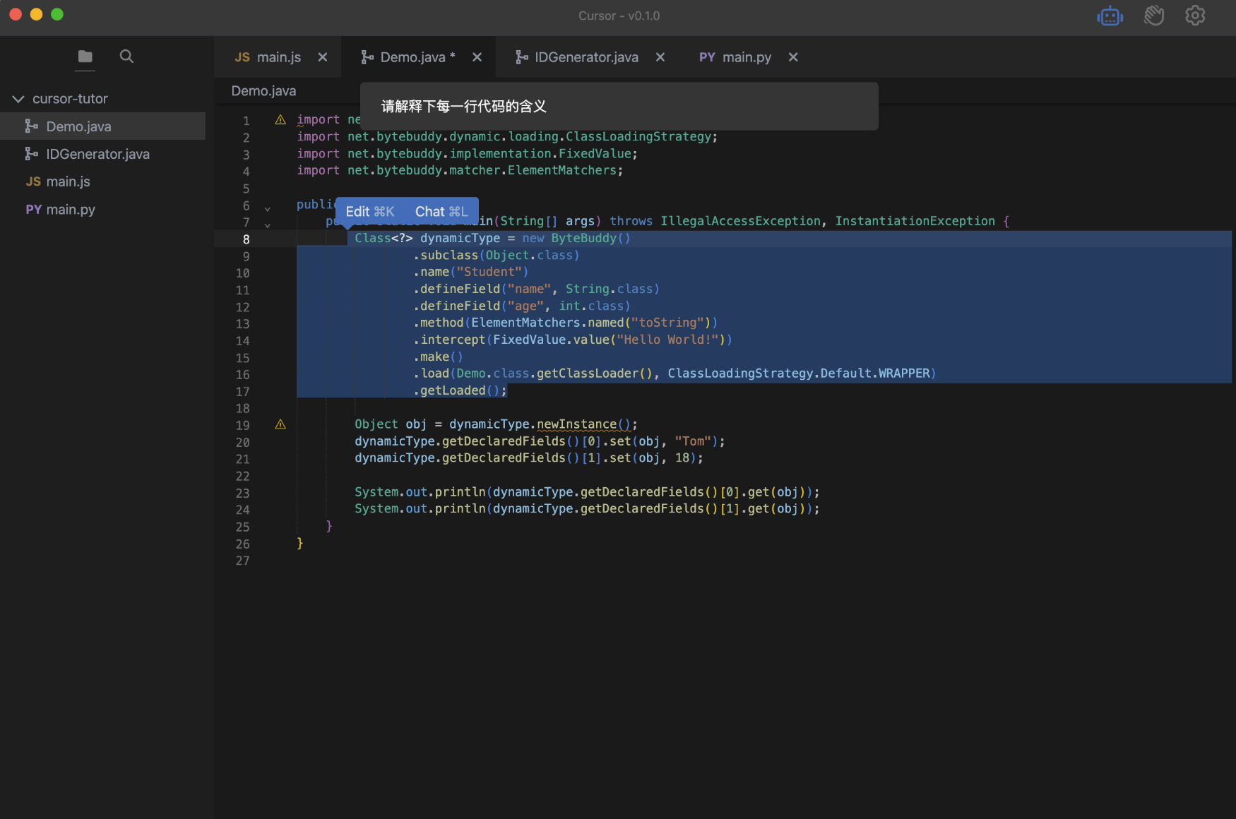
Task: Click the warning icon on line 19
Action: click(280, 424)
